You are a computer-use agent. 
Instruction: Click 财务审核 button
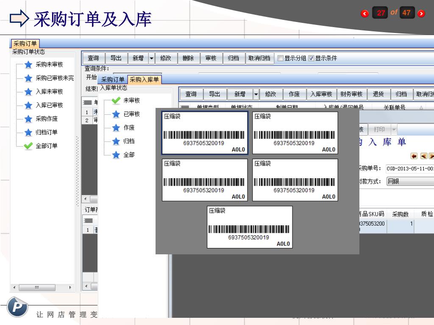[x=351, y=94]
